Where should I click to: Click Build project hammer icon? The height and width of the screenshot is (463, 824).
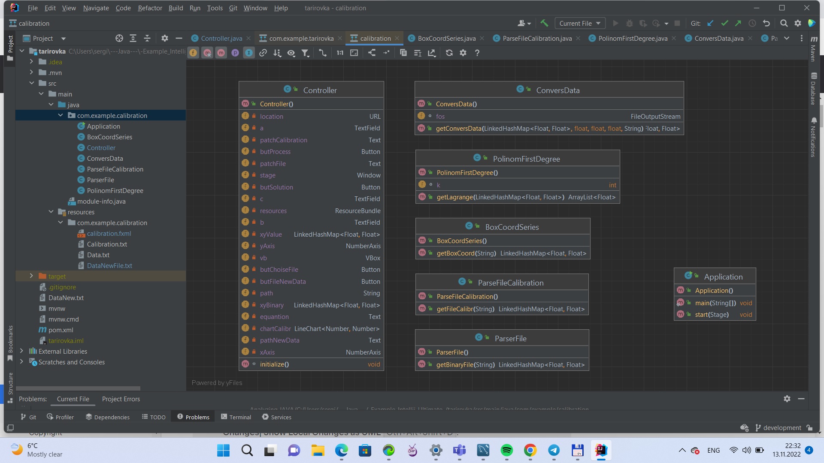tap(544, 23)
